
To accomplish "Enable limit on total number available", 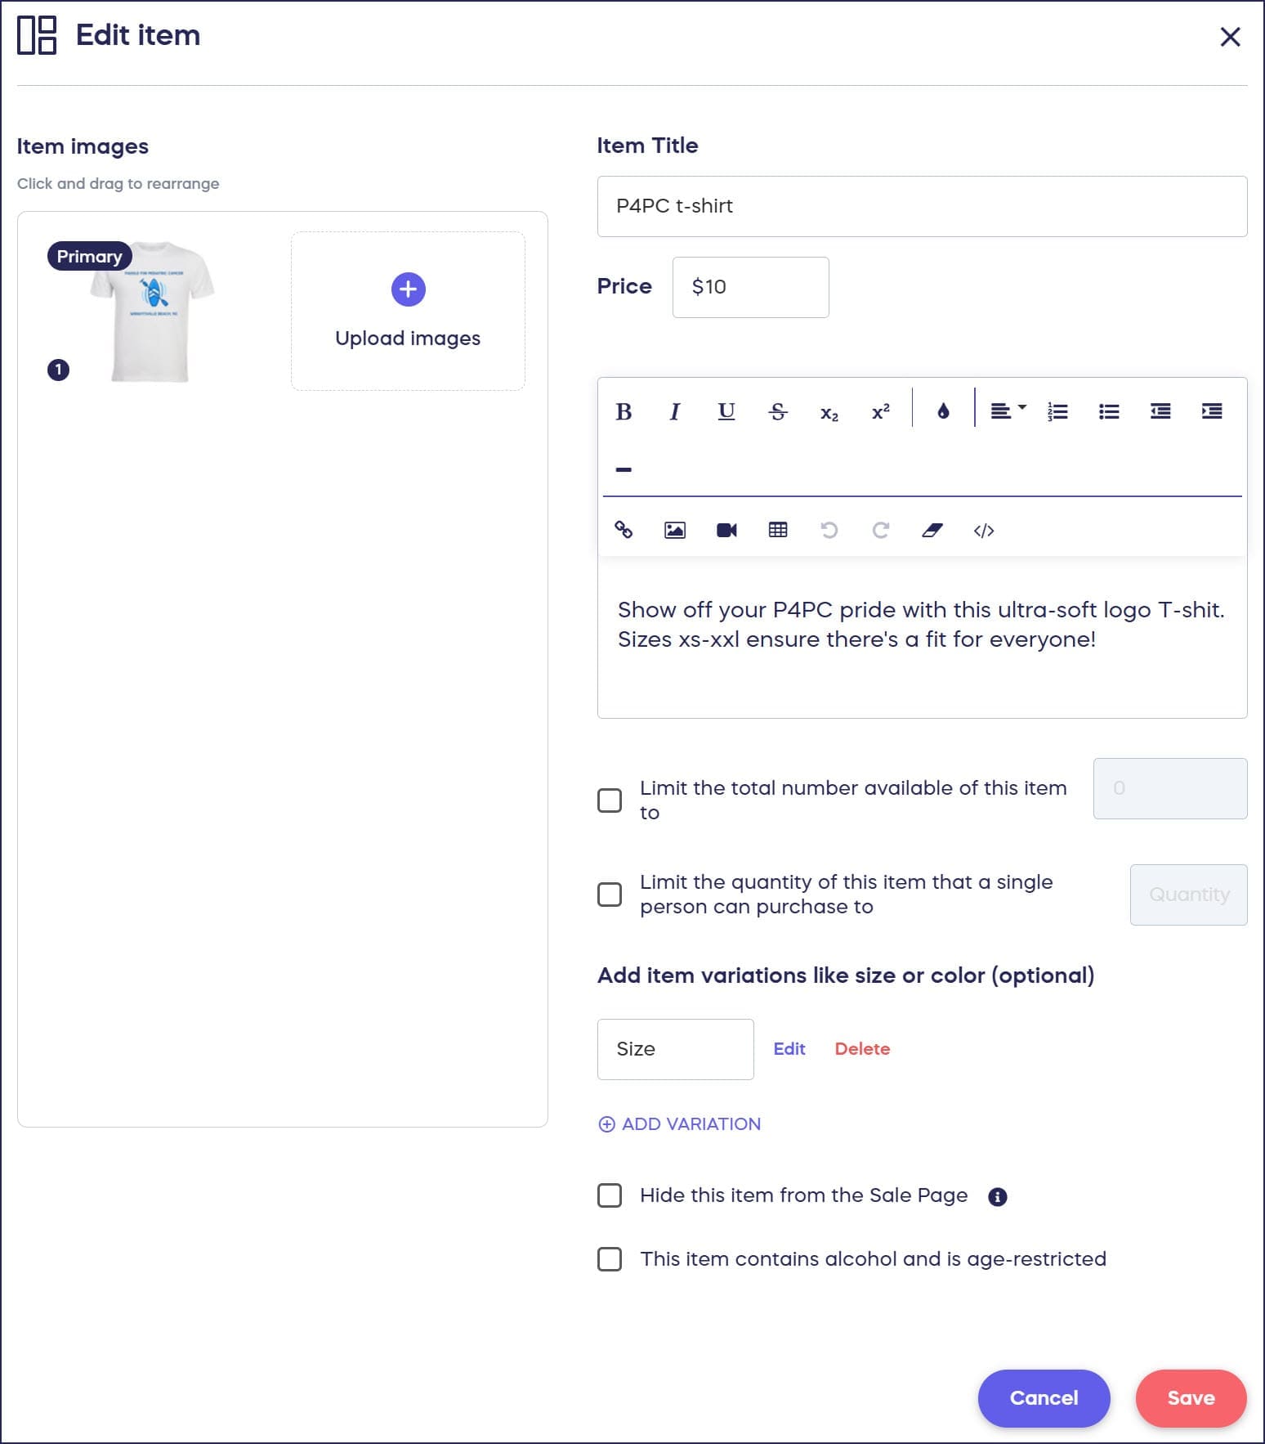I will pos(610,800).
